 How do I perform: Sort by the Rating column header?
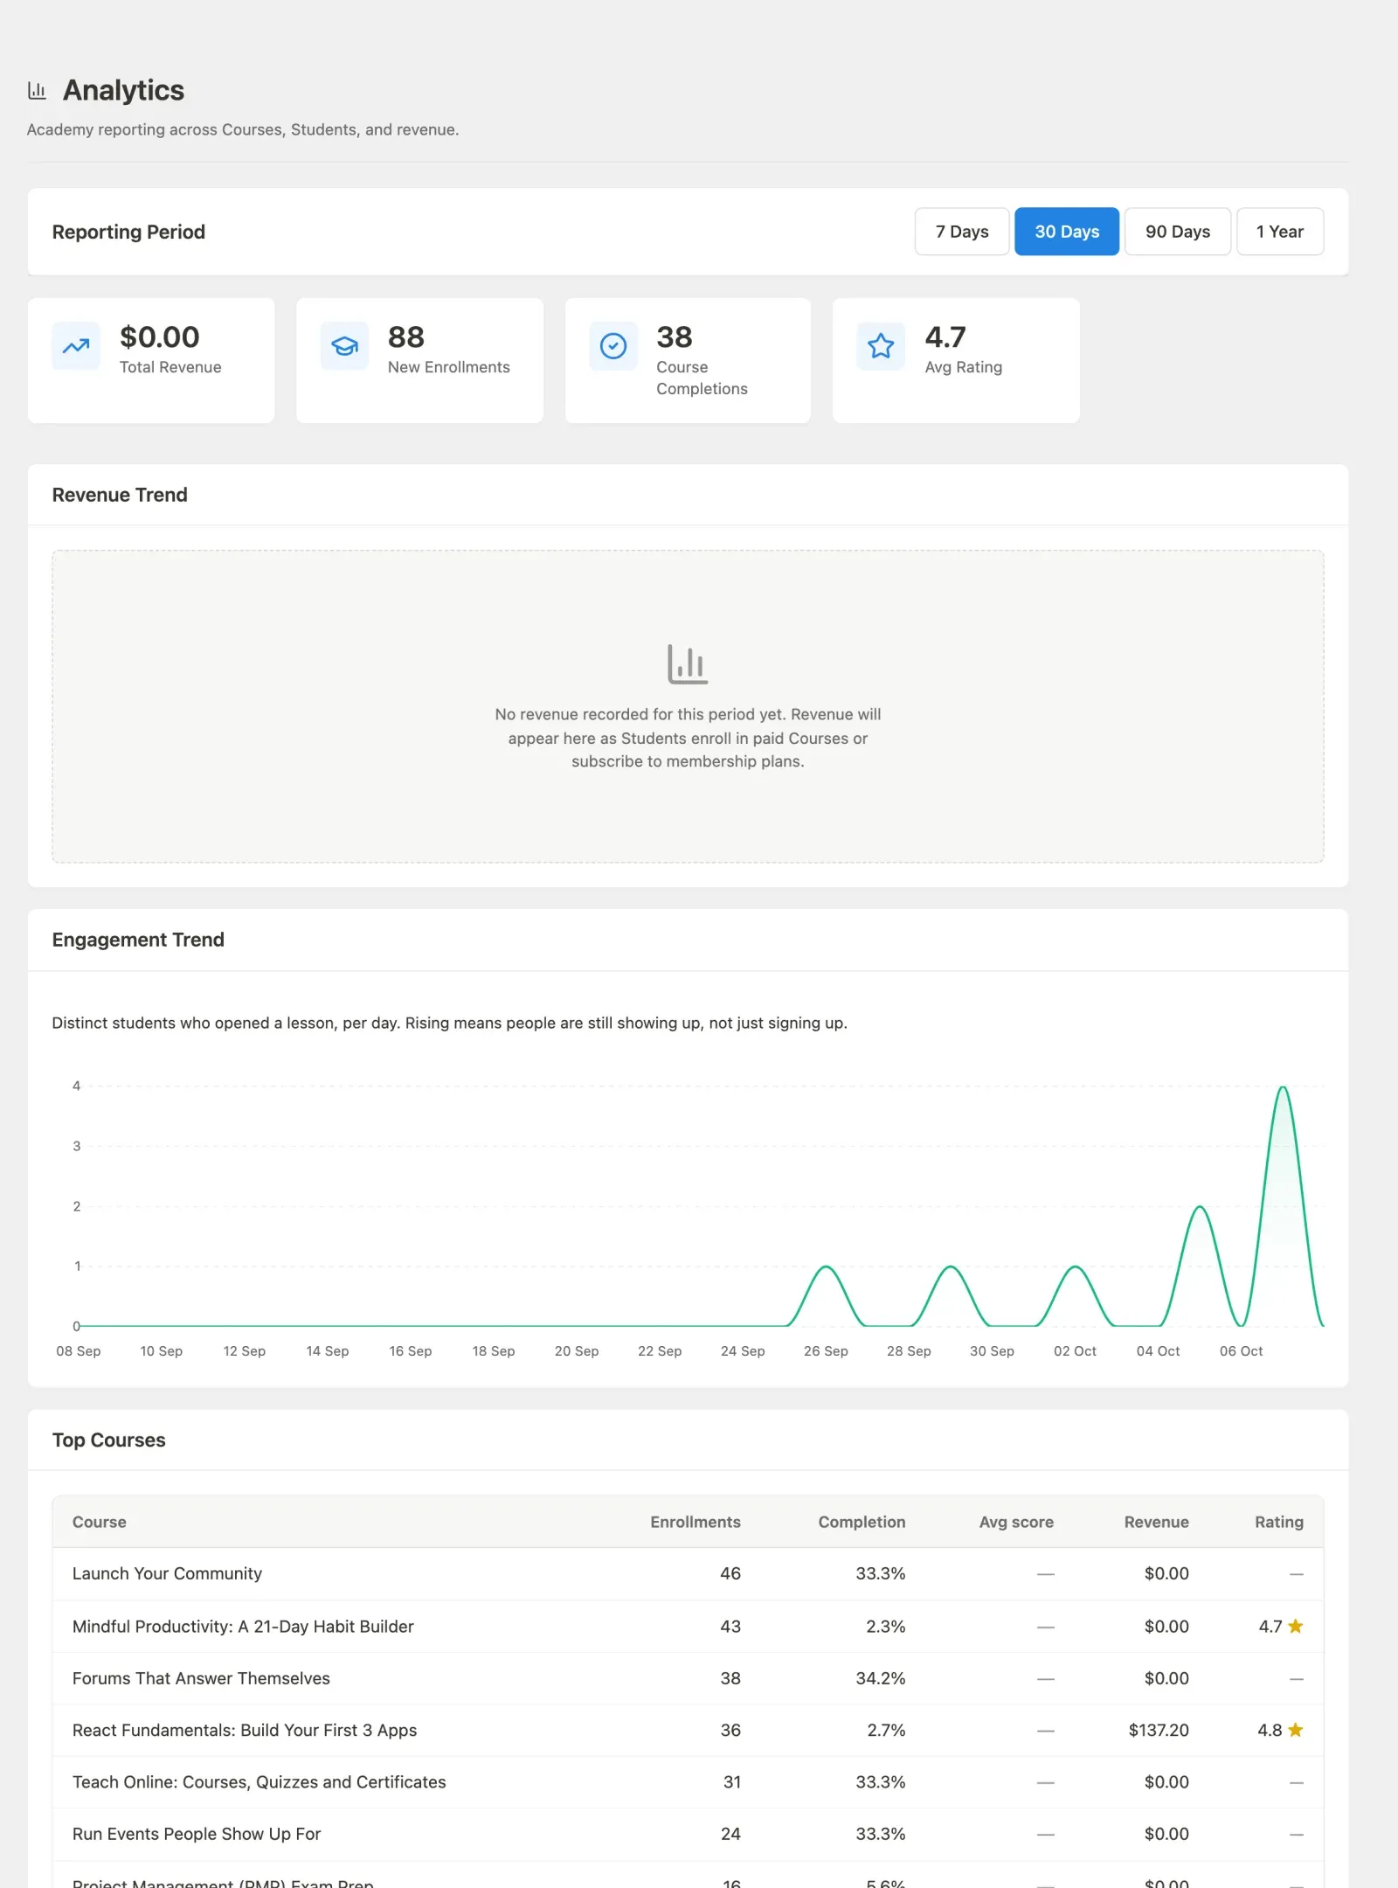(1279, 1522)
